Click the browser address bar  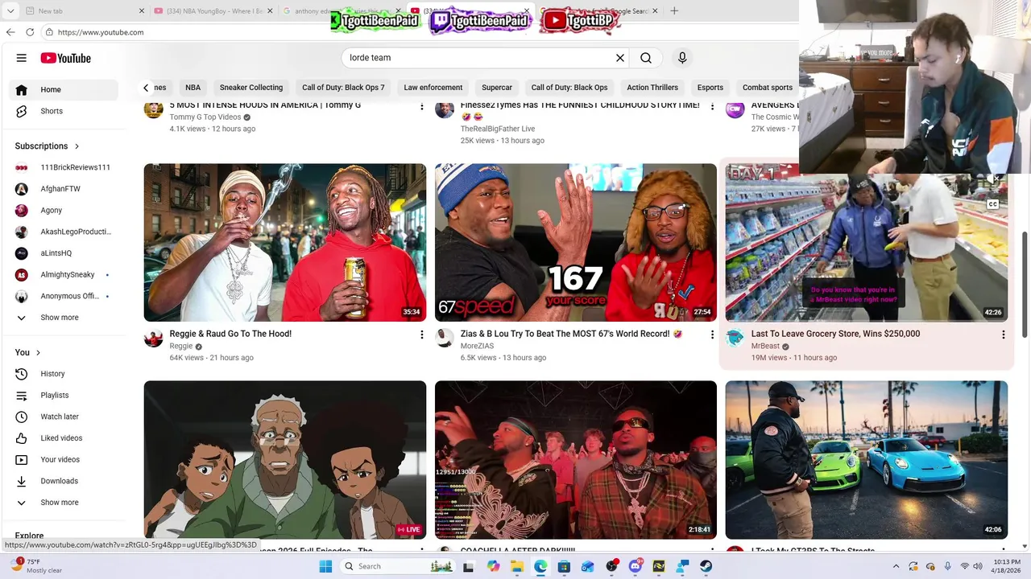click(419, 32)
